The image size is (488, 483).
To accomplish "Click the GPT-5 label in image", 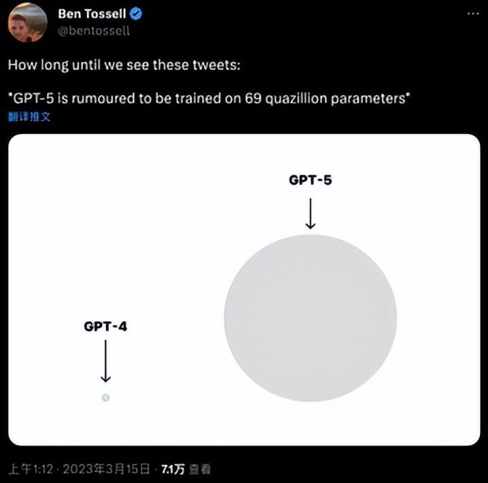I will (311, 180).
